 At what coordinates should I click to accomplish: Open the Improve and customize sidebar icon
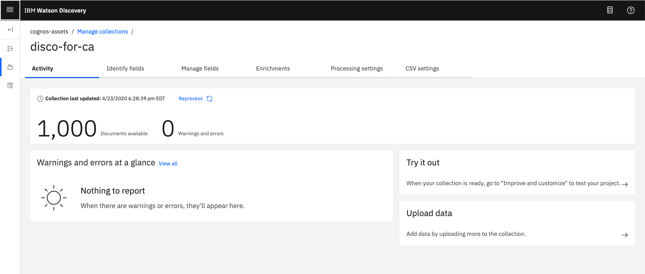coord(10,48)
